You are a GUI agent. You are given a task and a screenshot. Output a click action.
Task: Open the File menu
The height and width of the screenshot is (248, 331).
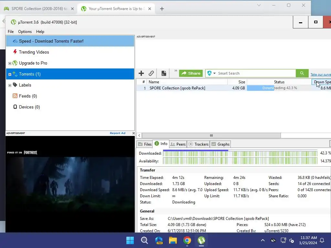11,32
